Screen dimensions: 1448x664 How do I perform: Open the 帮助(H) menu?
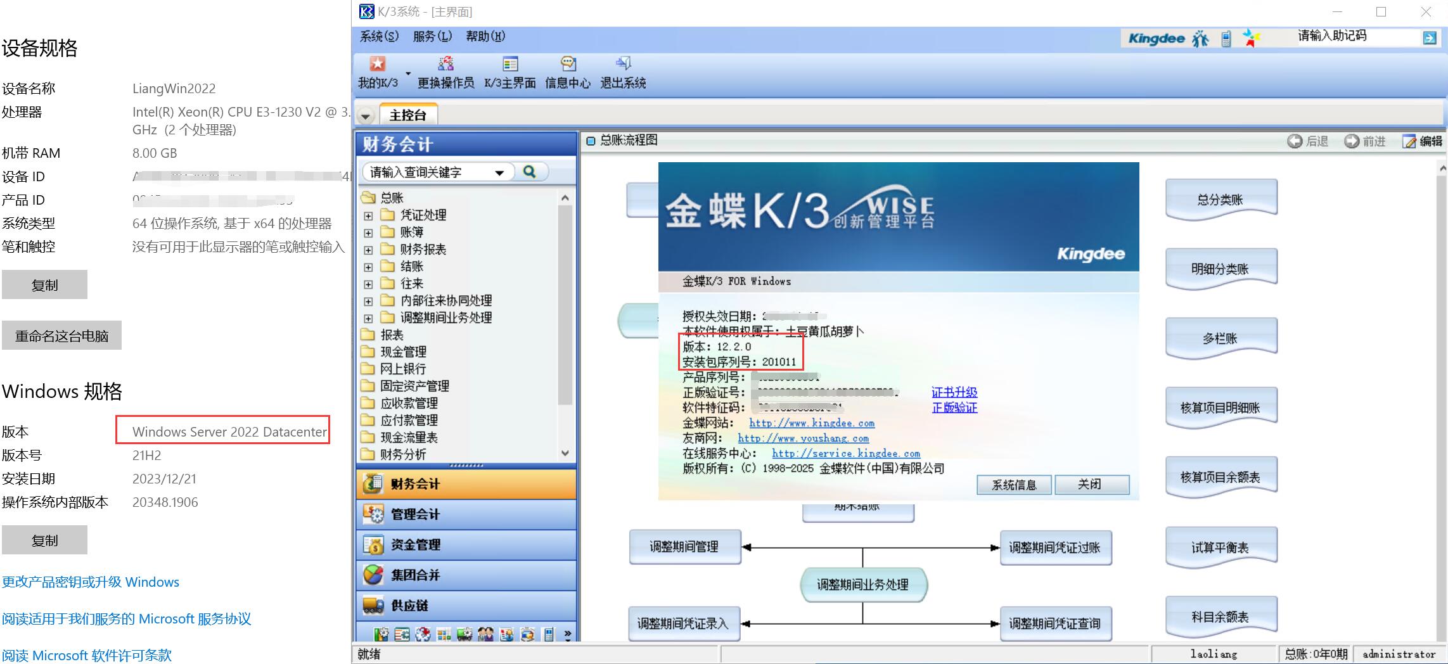(x=485, y=37)
